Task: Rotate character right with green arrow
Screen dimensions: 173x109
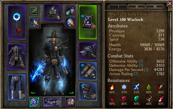Action: point(71,93)
